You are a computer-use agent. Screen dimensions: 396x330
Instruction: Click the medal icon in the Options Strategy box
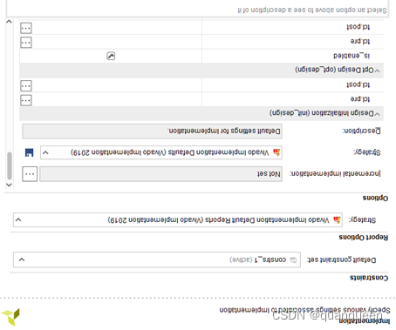click(277, 152)
